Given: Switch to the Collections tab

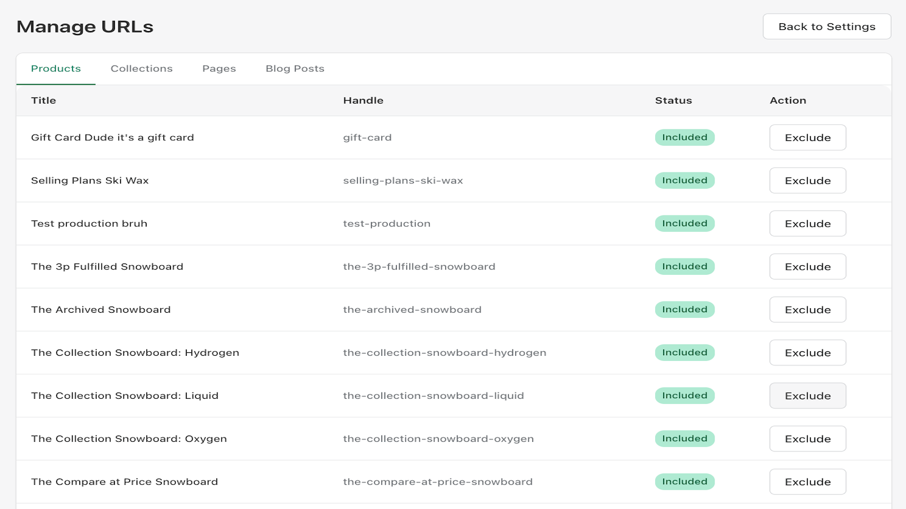Looking at the screenshot, I should [142, 68].
